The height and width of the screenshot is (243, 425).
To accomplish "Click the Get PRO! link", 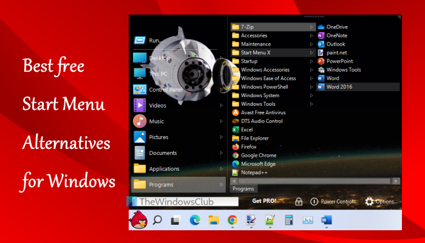I will (264, 201).
